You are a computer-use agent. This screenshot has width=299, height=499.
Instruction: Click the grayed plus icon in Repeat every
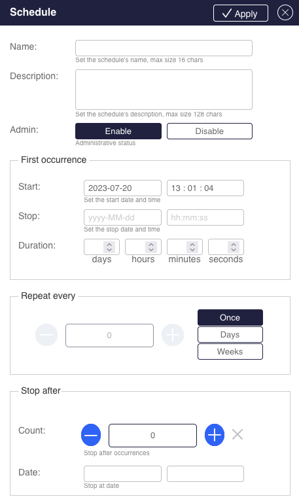(x=173, y=335)
